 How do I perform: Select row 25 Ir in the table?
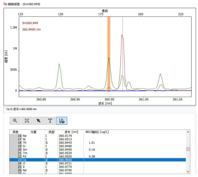[97, 167]
